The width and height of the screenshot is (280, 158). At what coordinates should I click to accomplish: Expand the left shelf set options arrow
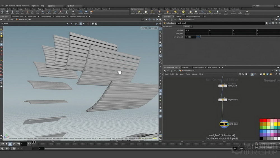(x=128, y=9)
